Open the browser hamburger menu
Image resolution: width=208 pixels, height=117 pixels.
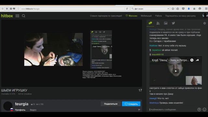tap(206, 9)
